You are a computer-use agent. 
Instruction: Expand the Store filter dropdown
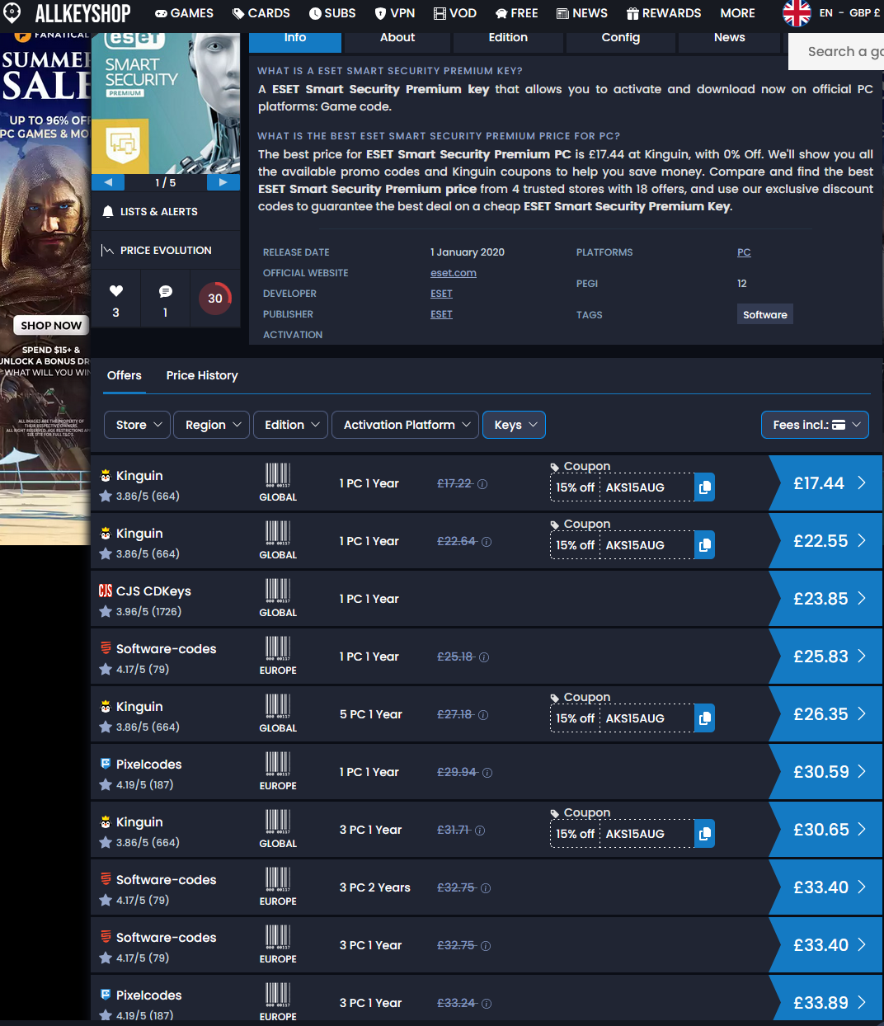coord(138,425)
